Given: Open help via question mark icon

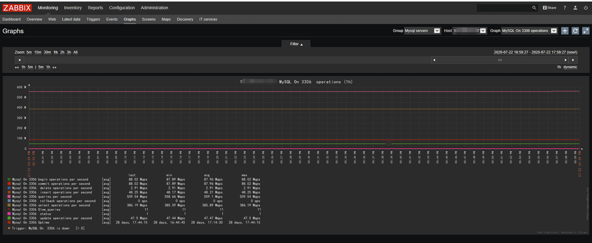Looking at the screenshot, I should 564,8.
